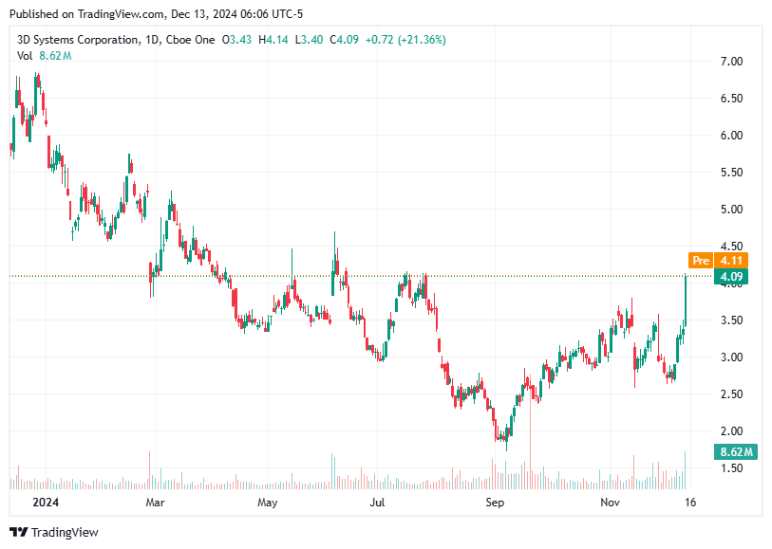
Task: Click the 3.00 price axis label
Action: [x=731, y=357]
